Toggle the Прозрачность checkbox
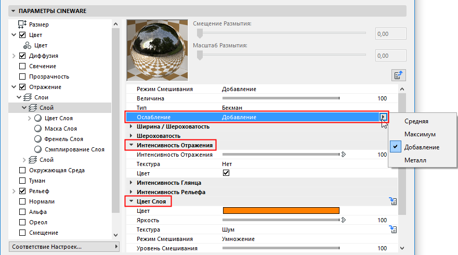This screenshot has height=255, width=458. (22, 76)
